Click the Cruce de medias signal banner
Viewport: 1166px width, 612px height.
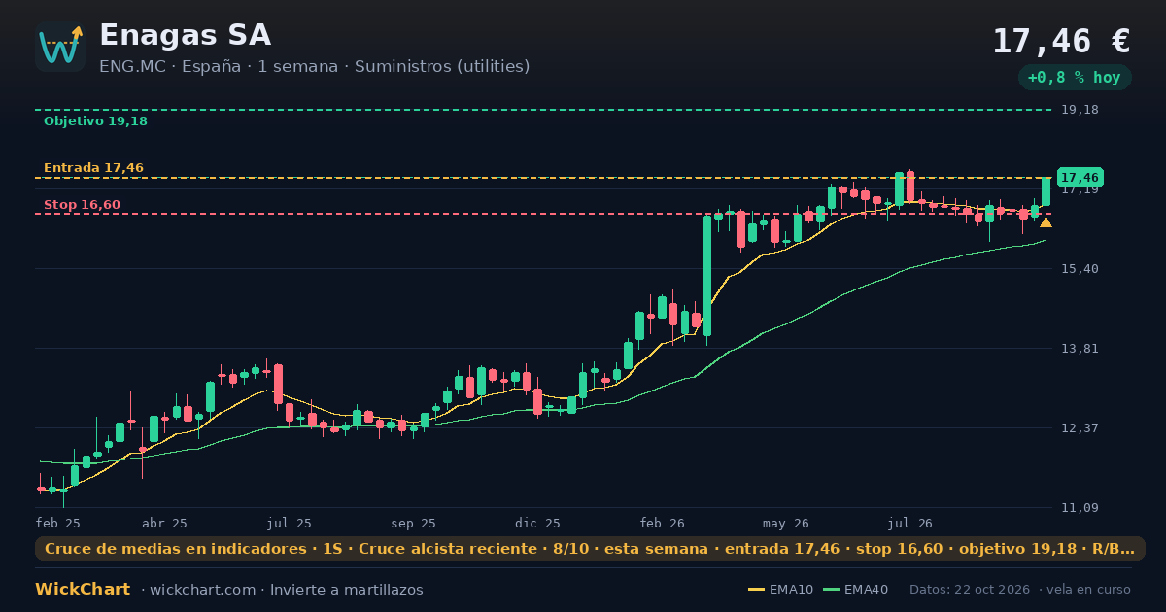[x=590, y=549]
